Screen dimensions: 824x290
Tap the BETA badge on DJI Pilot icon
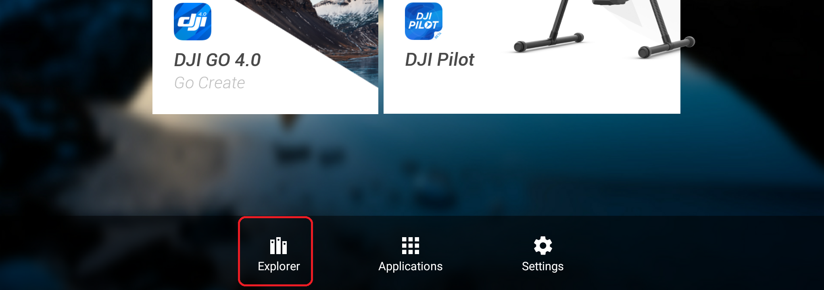pyautogui.click(x=438, y=35)
